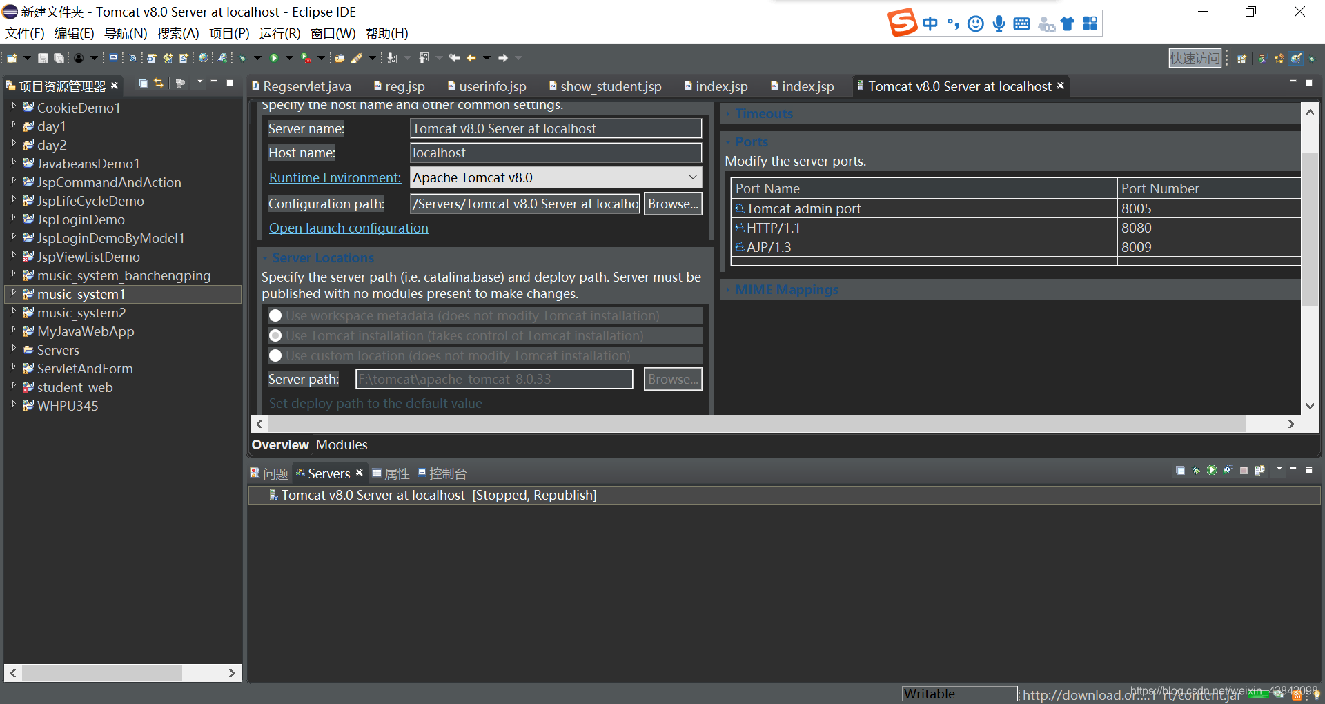1325x704 pixels.
Task: Click the Search pencil toolbar icon
Action: [x=356, y=59]
